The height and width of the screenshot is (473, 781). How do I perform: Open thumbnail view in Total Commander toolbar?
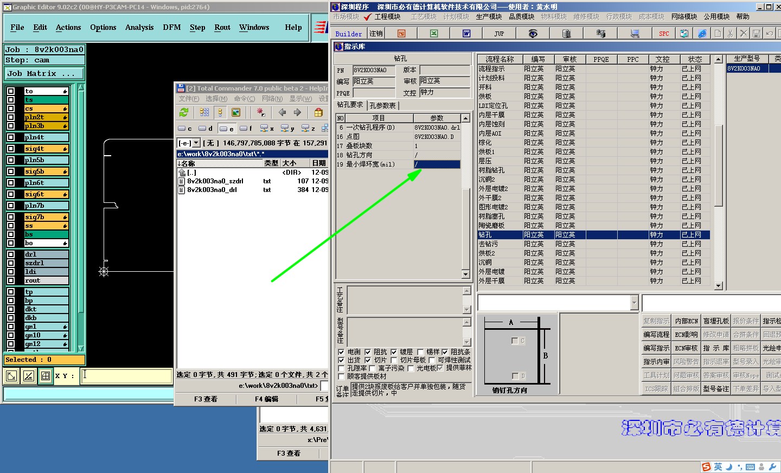pyautogui.click(x=236, y=112)
